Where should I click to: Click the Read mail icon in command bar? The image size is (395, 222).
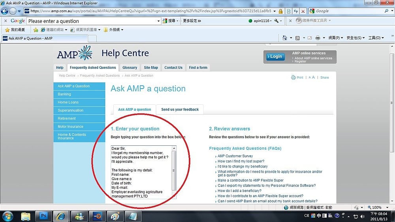click(310, 38)
